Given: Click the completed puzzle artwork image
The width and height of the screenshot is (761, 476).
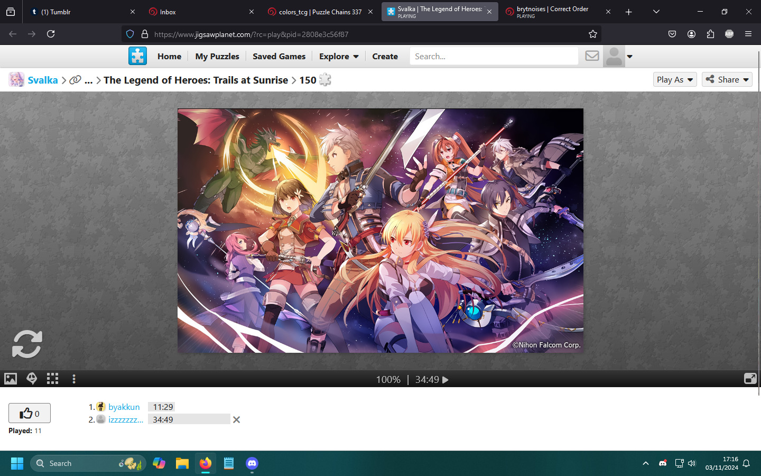Looking at the screenshot, I should click(380, 231).
